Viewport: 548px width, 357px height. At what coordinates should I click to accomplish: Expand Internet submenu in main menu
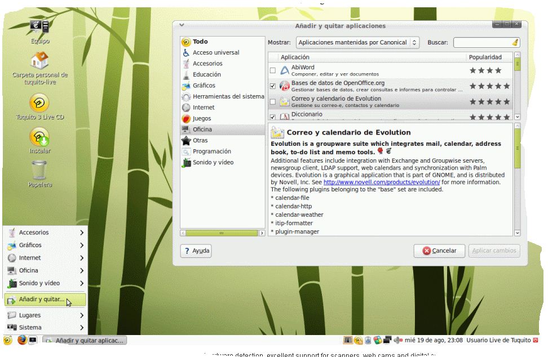click(45, 258)
